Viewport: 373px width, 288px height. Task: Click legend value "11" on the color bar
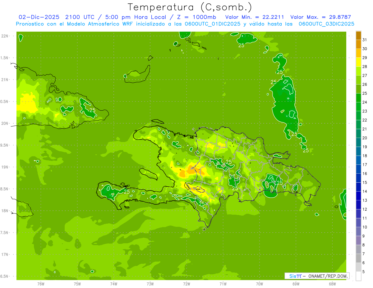(x=365, y=218)
